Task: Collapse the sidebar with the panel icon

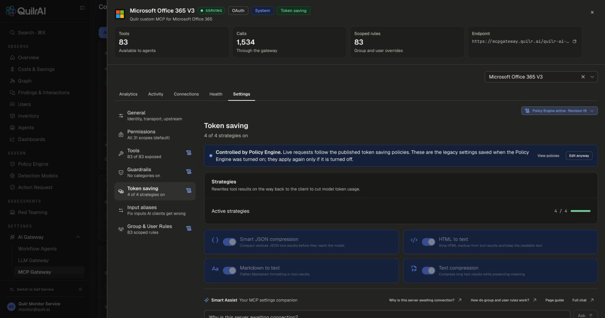Action: [x=82, y=8]
